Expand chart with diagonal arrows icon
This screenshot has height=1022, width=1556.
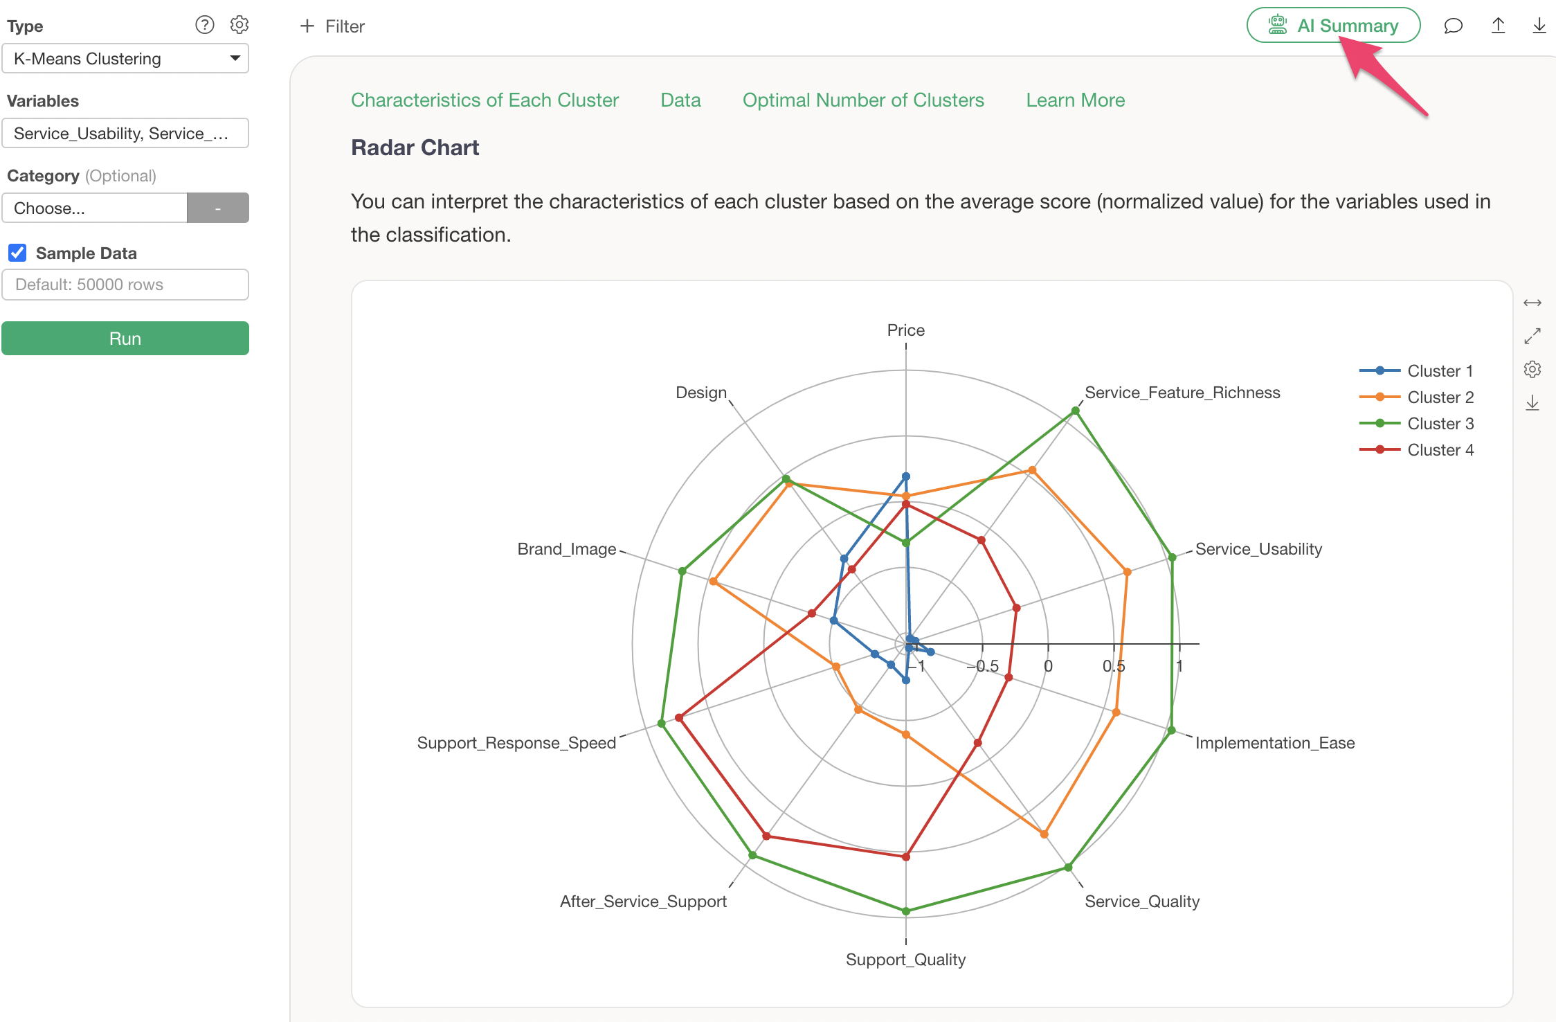(x=1532, y=336)
